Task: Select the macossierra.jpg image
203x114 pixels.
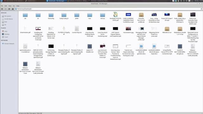Action: 128,30
